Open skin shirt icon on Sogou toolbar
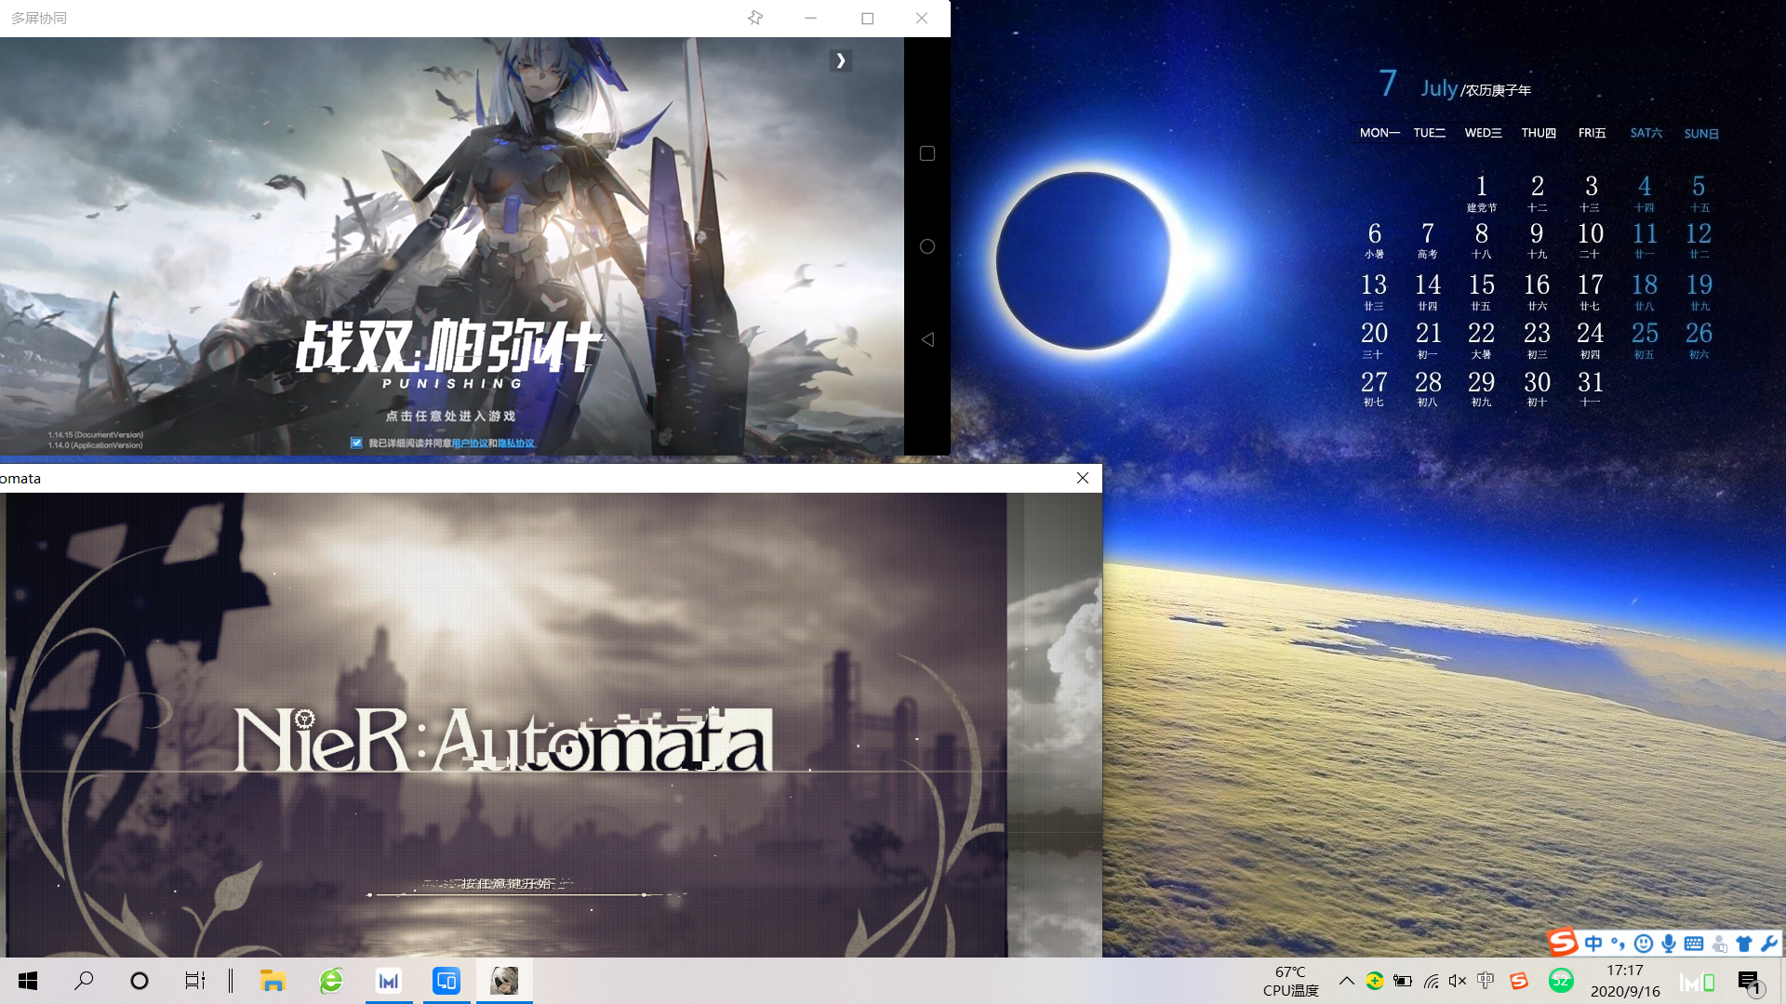The width and height of the screenshot is (1786, 1004). click(x=1744, y=944)
